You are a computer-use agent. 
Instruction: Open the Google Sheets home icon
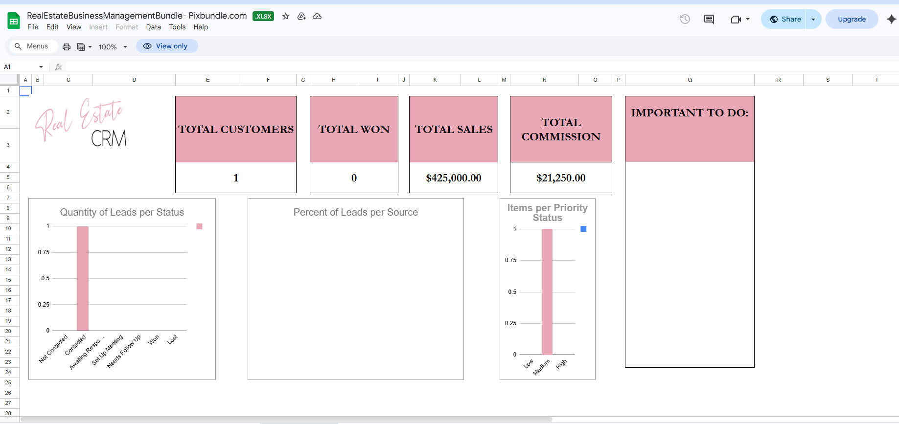pyautogui.click(x=14, y=21)
